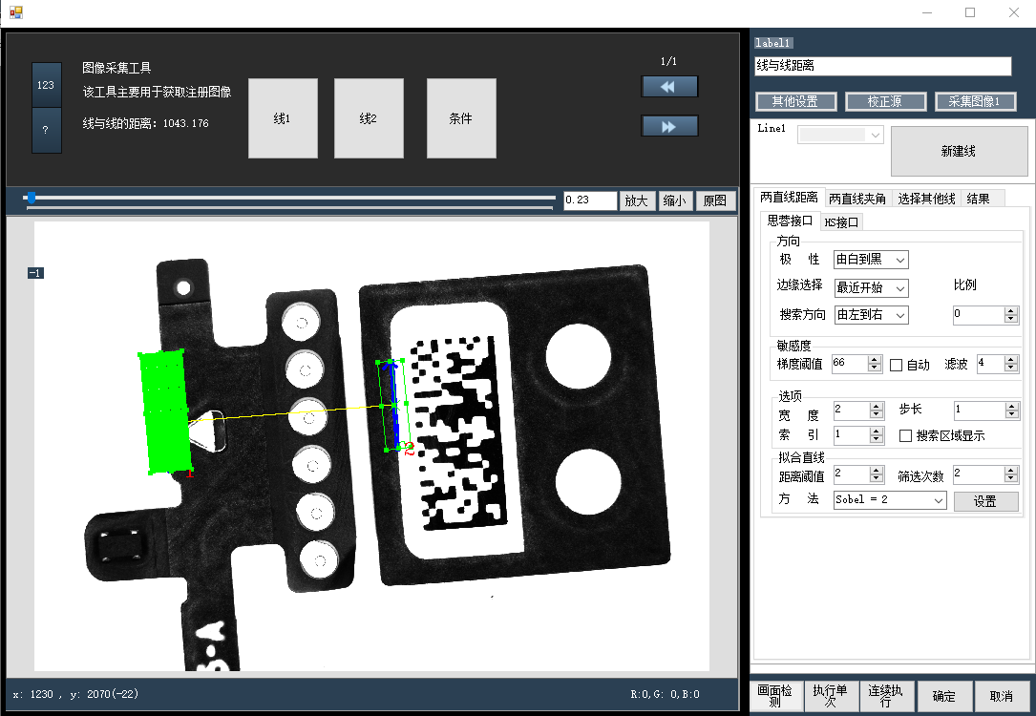This screenshot has width=1036, height=716.
Task: Enable the 自动 checkbox
Action: 897,365
